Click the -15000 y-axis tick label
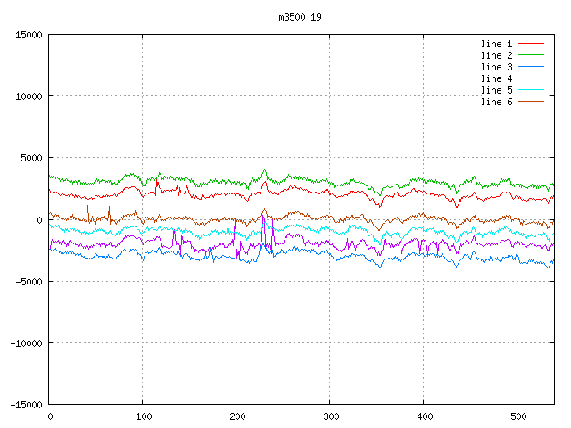 click(x=25, y=404)
